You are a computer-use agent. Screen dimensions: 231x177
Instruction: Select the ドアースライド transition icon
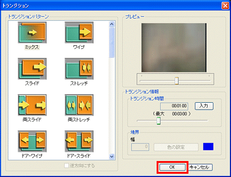[x=79, y=141]
